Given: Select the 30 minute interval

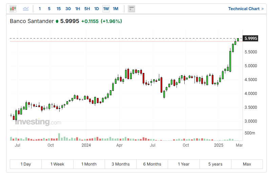Looking at the screenshot, I should coord(68,9).
